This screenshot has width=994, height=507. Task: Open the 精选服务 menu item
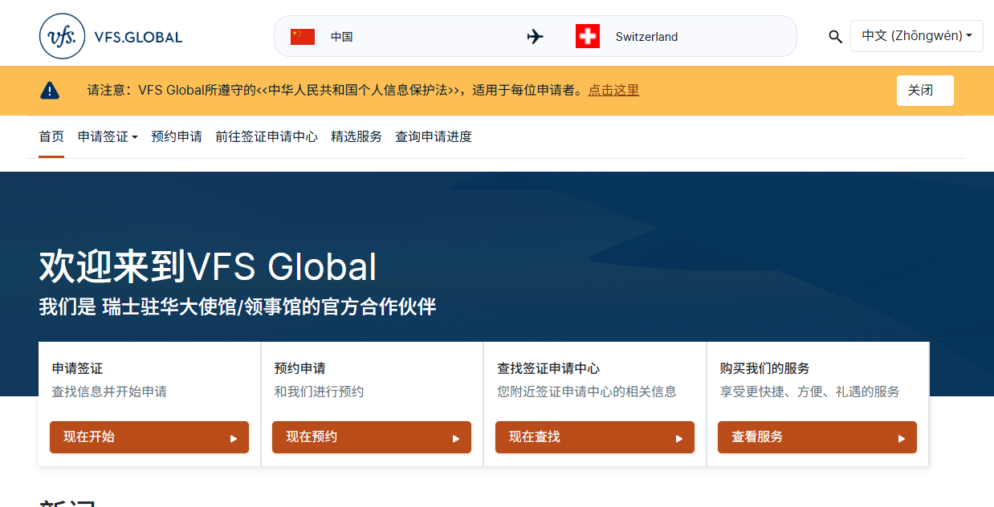pyautogui.click(x=356, y=136)
